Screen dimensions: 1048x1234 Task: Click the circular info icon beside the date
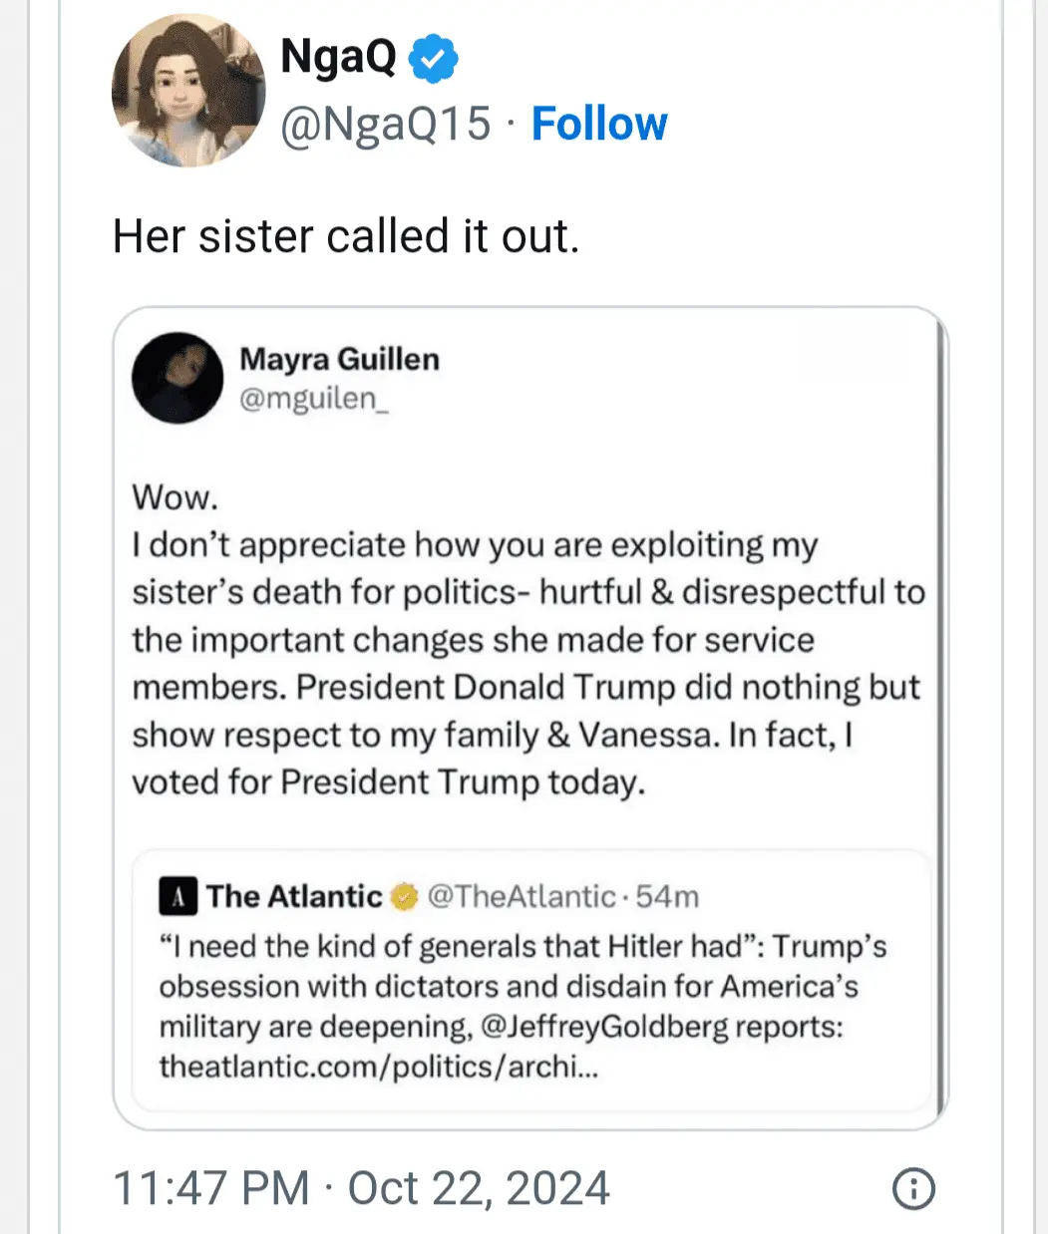(913, 1188)
